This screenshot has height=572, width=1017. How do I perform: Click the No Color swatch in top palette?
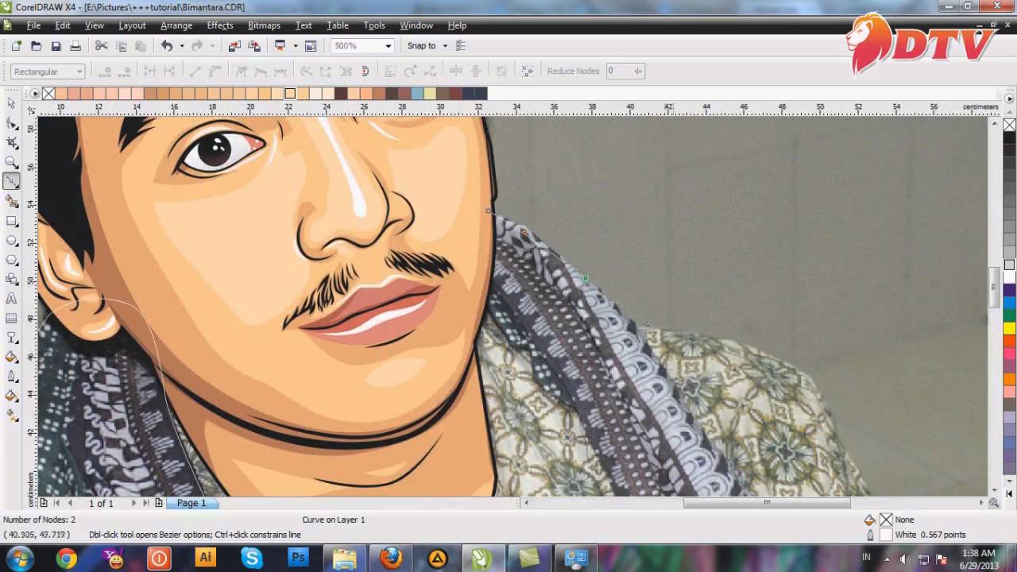point(48,94)
